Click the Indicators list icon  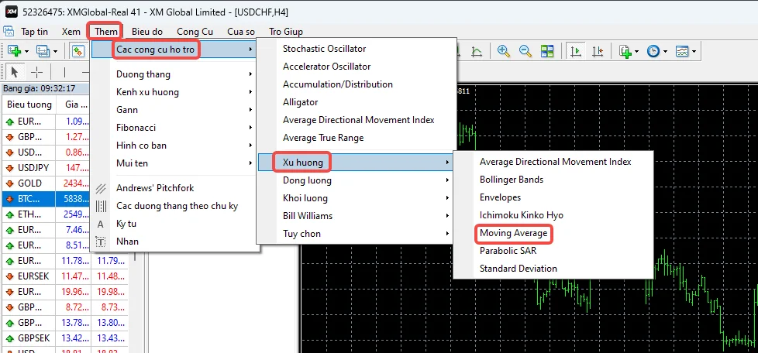click(626, 51)
